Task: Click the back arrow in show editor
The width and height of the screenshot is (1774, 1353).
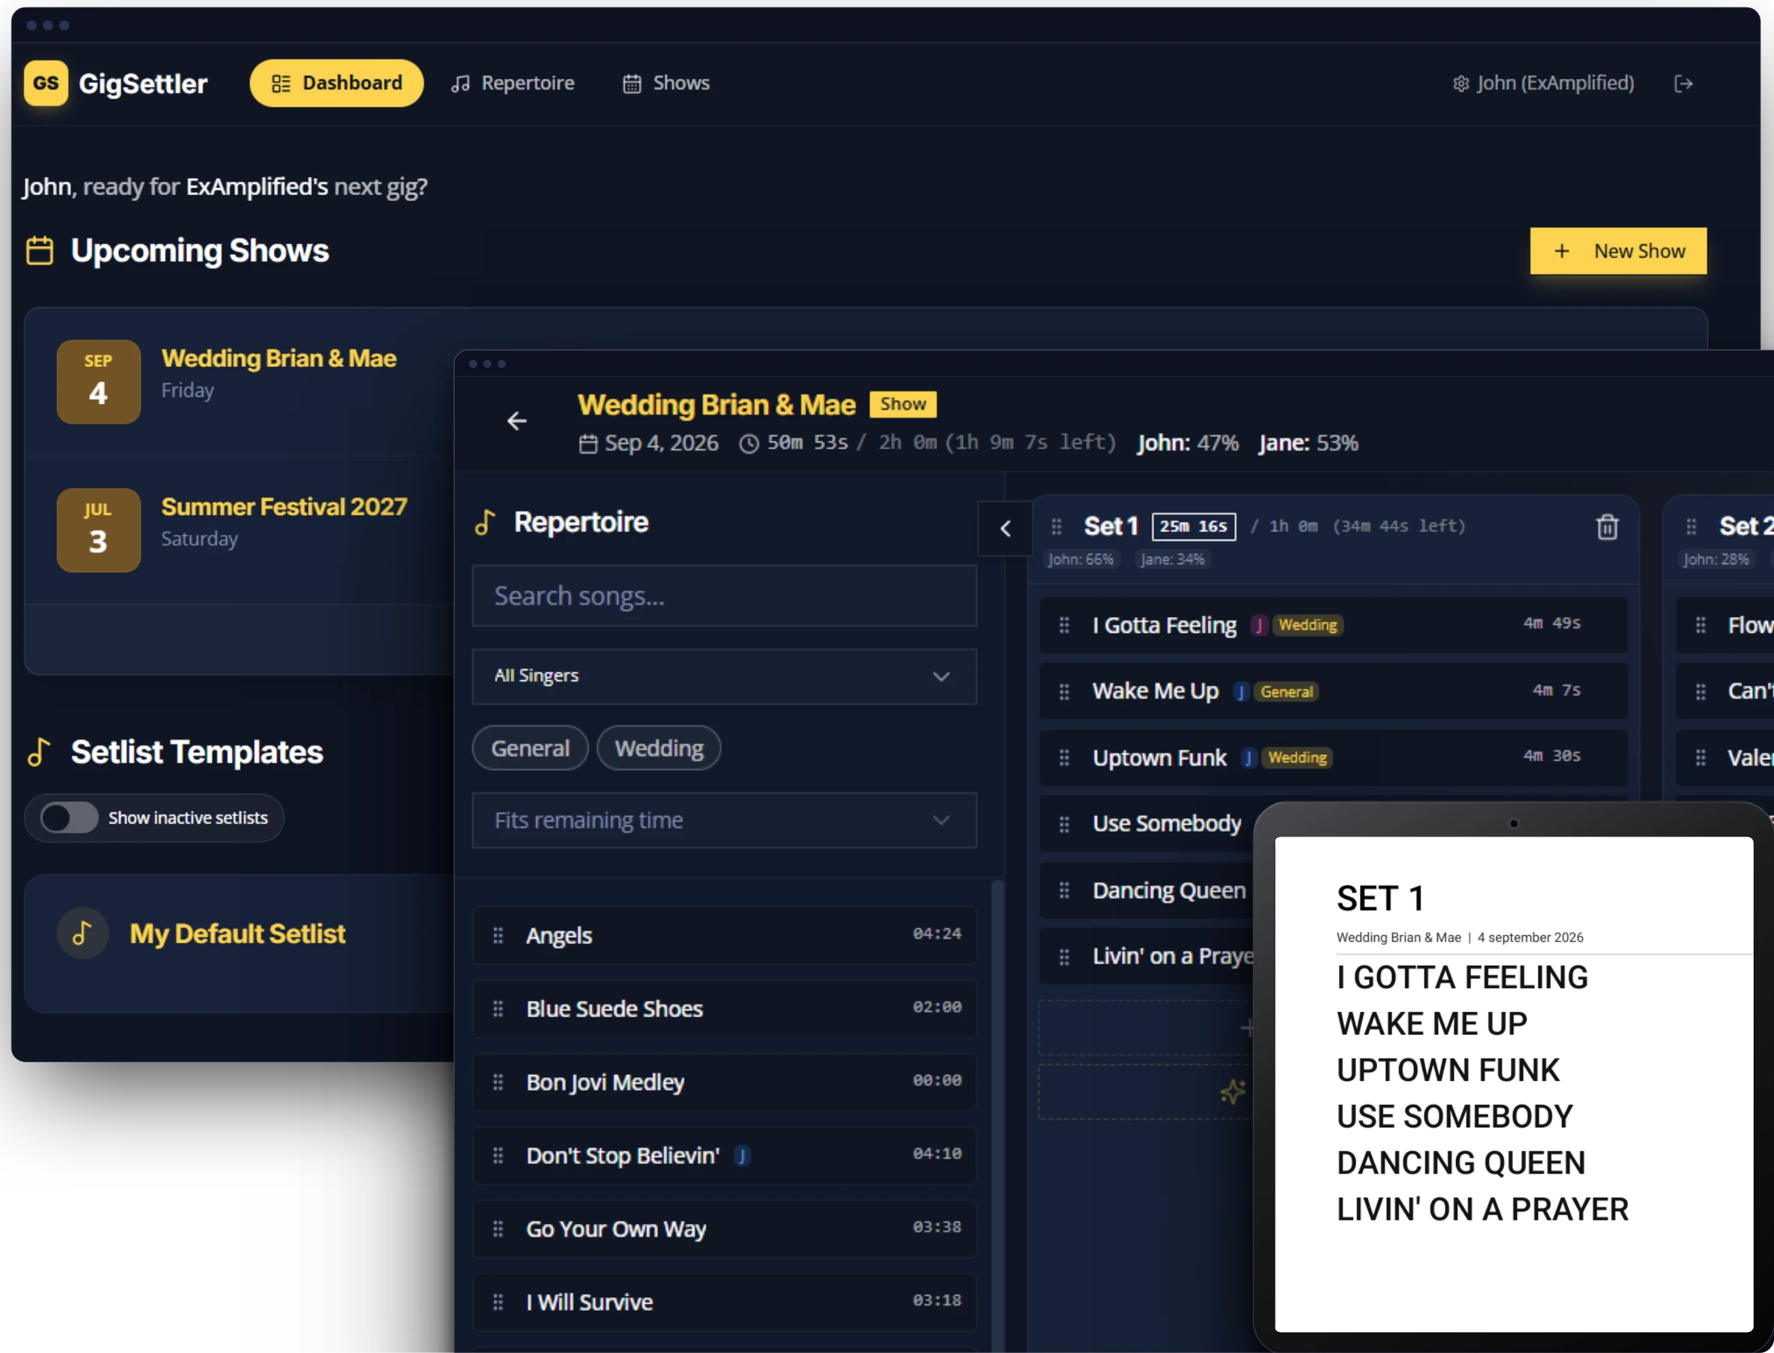Action: pyautogui.click(x=517, y=421)
